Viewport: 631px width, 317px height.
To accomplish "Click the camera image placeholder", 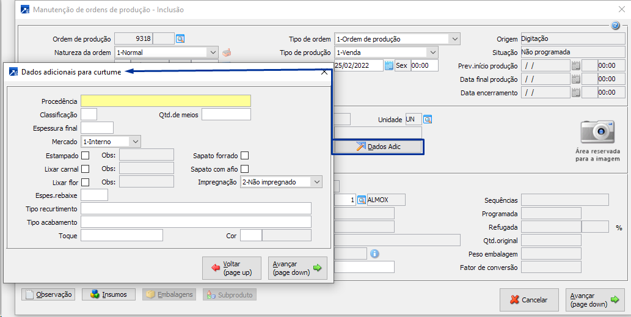I will tap(597, 132).
